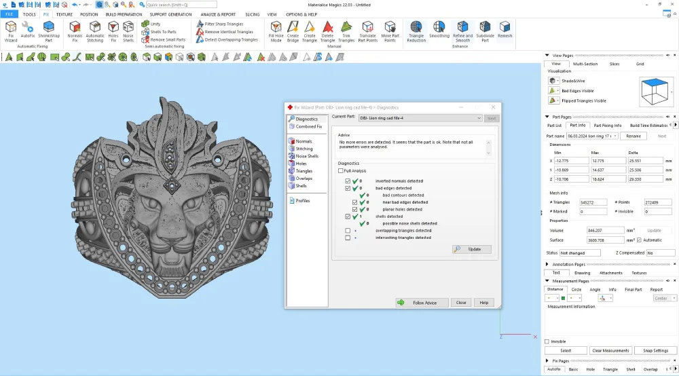679x376 pixels.
Task: Collapse the View Pages panel
Action: point(547,56)
